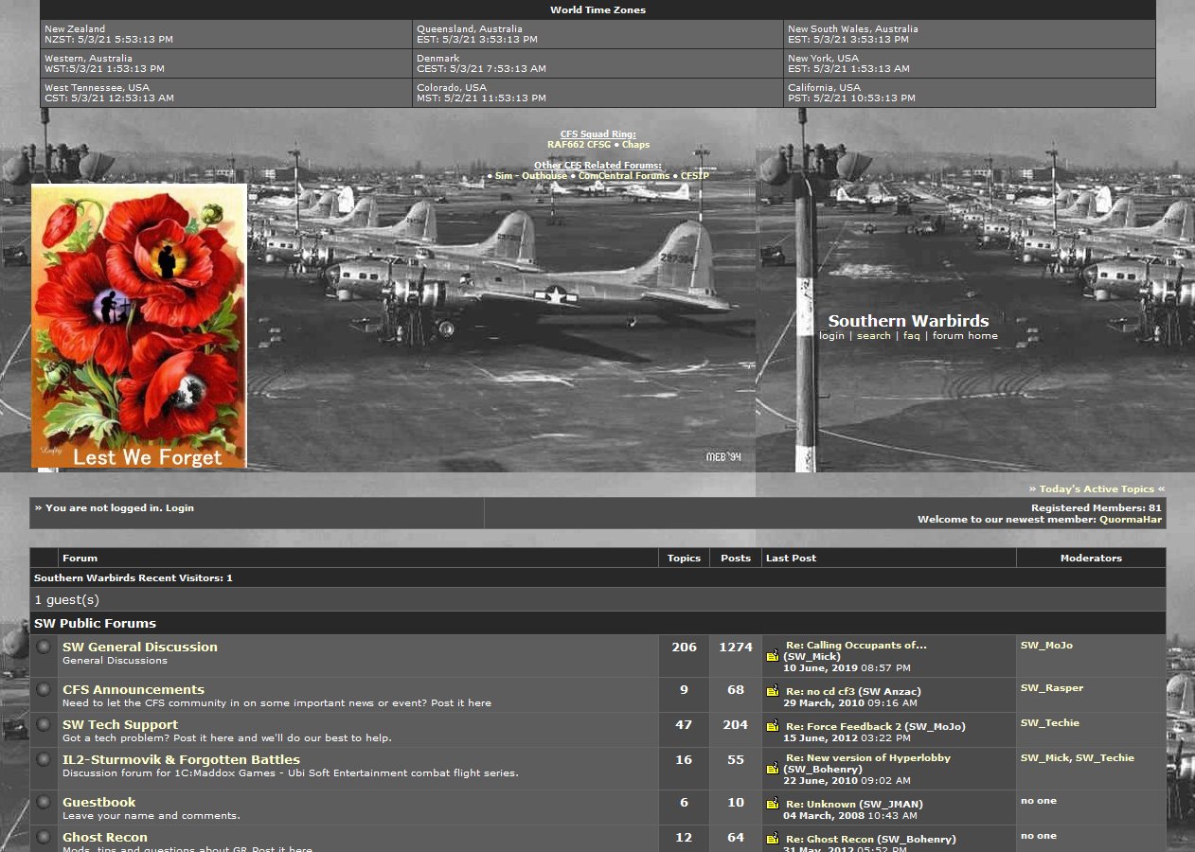The width and height of the screenshot is (1195, 852).
Task: Open the faq link in header
Action: point(911,336)
